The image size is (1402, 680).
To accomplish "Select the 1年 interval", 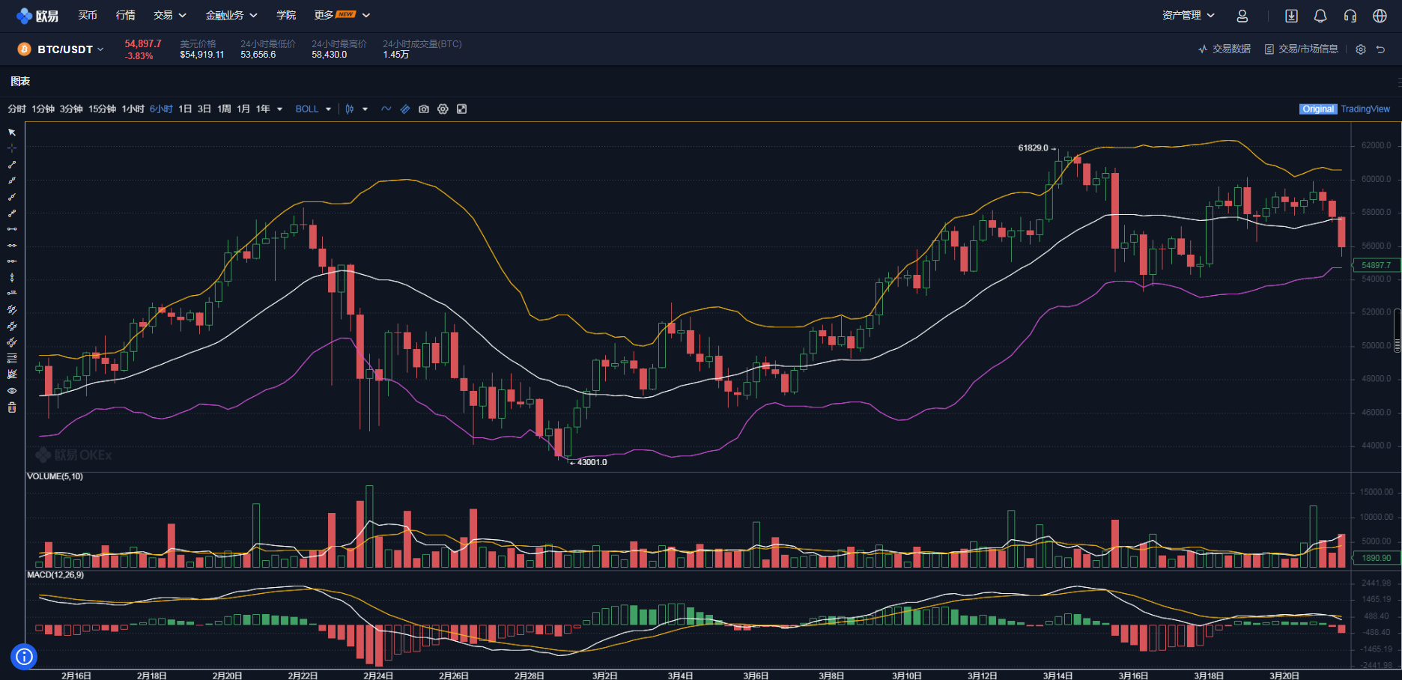I will [x=263, y=109].
